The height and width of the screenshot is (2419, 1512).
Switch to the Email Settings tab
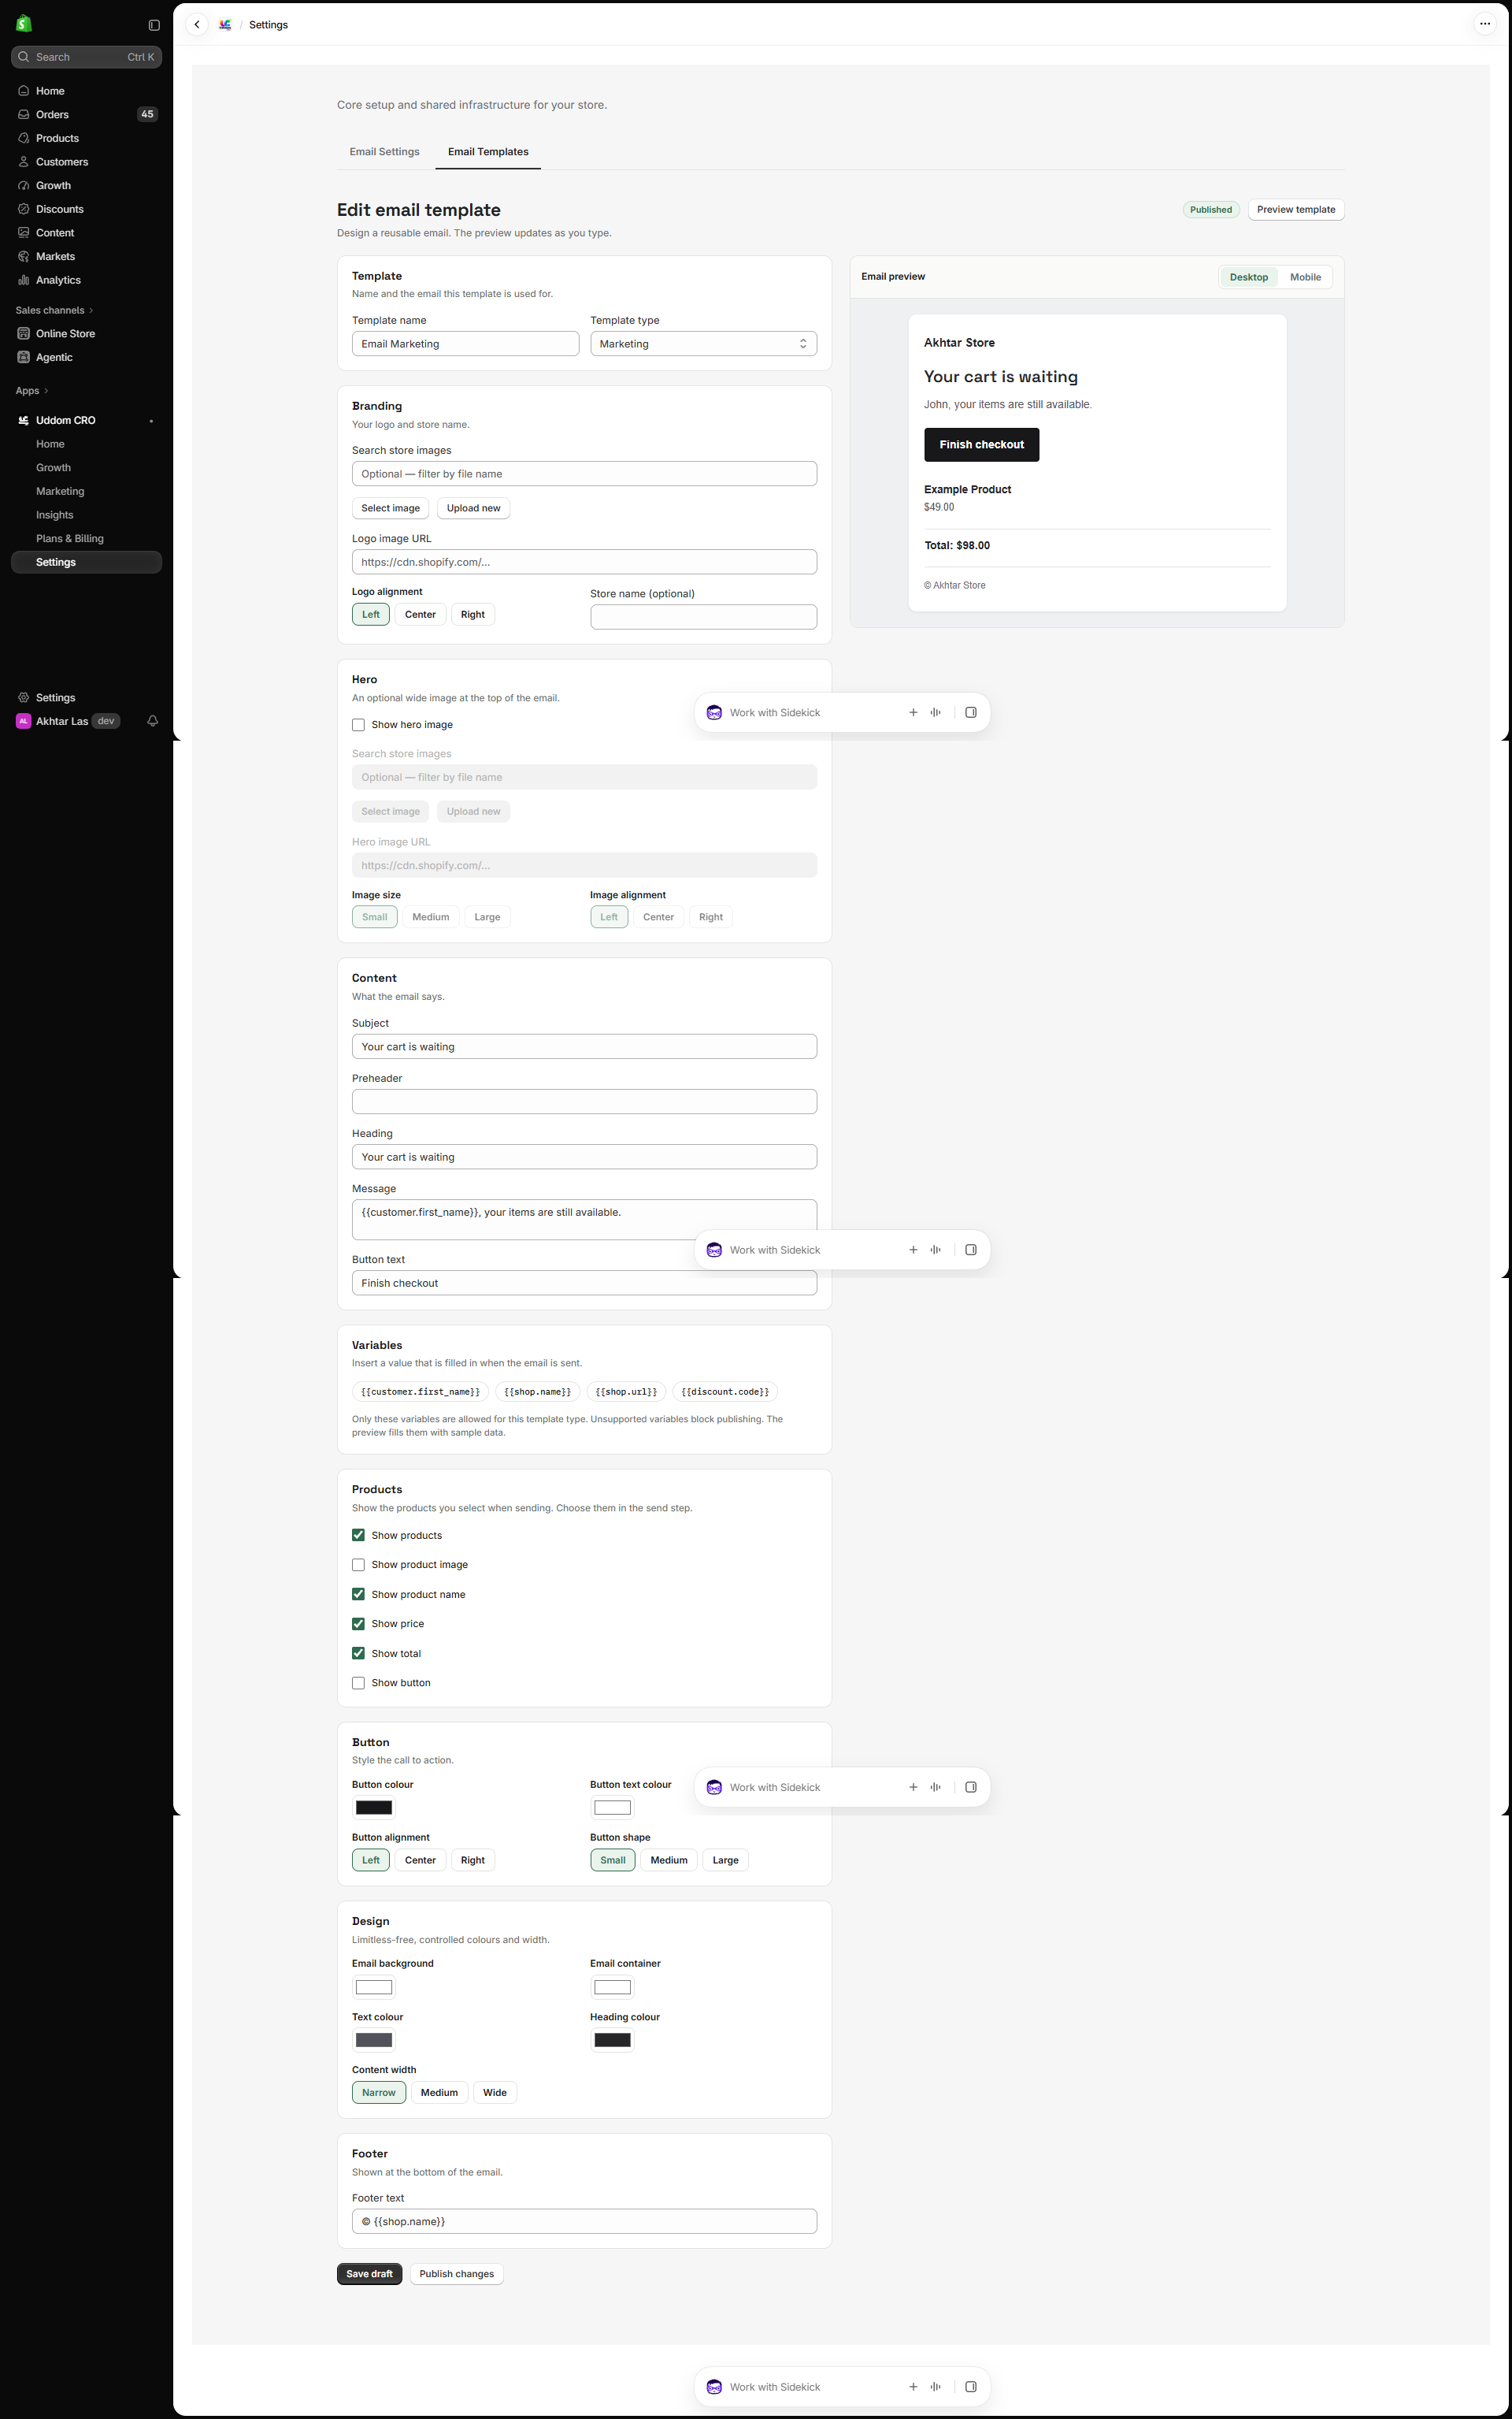(x=384, y=152)
